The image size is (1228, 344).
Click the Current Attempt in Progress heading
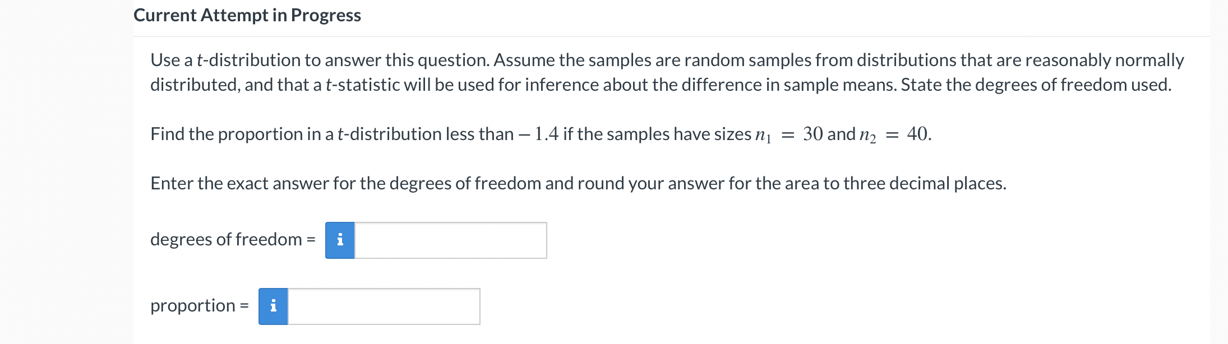[x=247, y=15]
